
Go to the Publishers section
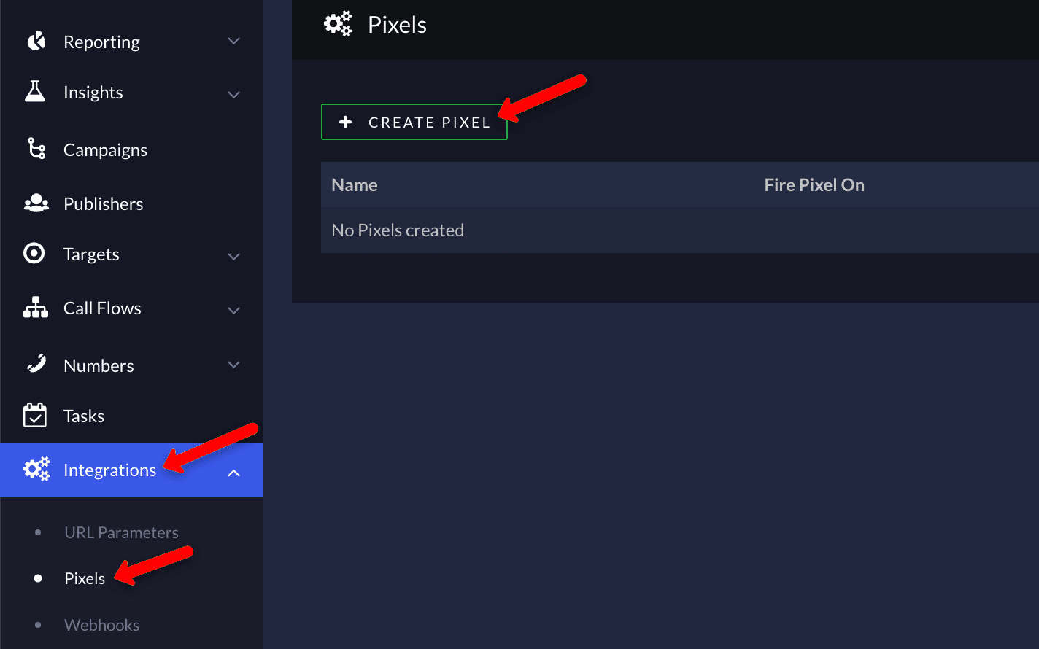[x=131, y=203]
